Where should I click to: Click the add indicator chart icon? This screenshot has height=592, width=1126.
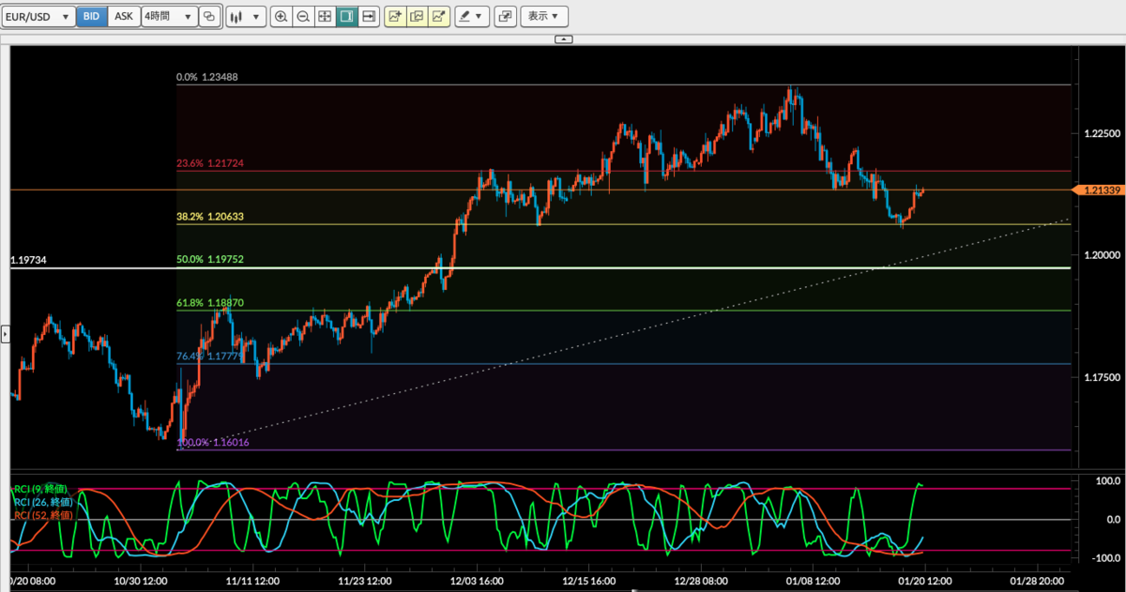[395, 16]
